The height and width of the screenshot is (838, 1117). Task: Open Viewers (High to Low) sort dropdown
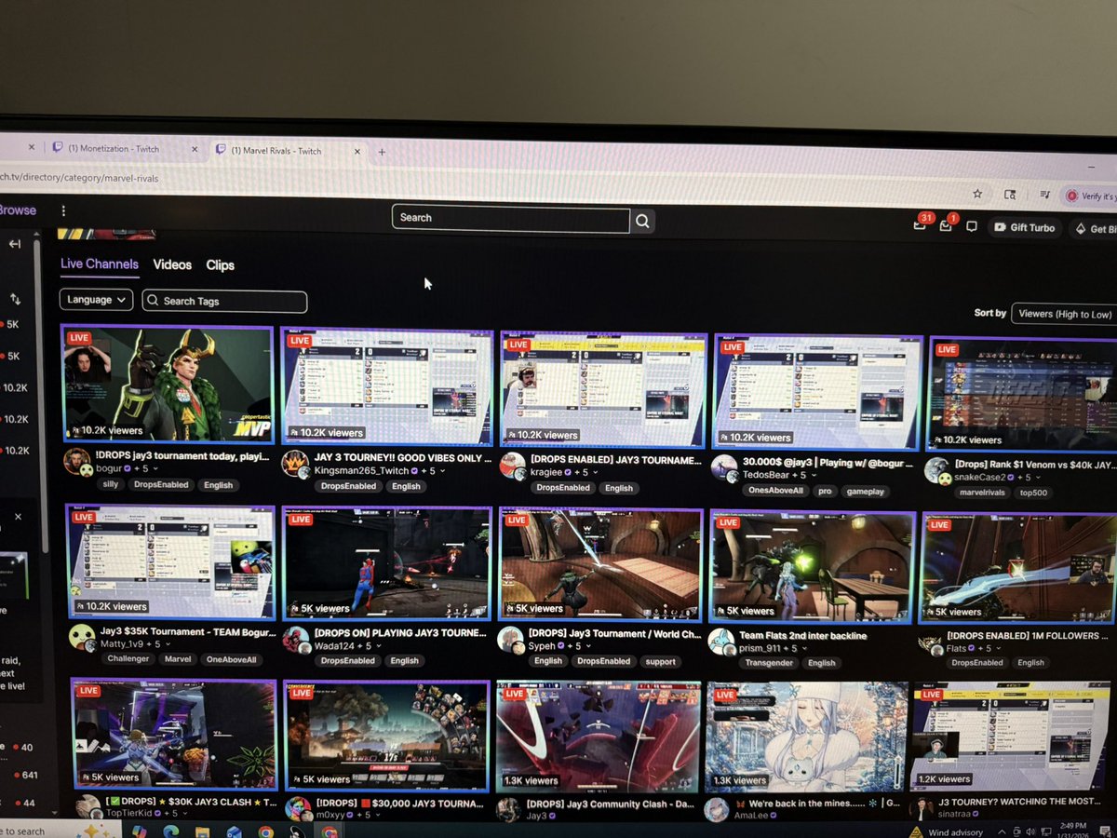(1064, 314)
